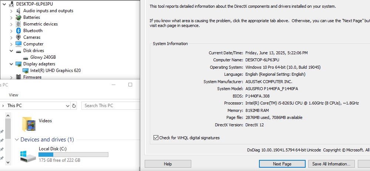Click the sidebar scrollbar thumb
The image size is (370, 171).
(x=8, y=129)
